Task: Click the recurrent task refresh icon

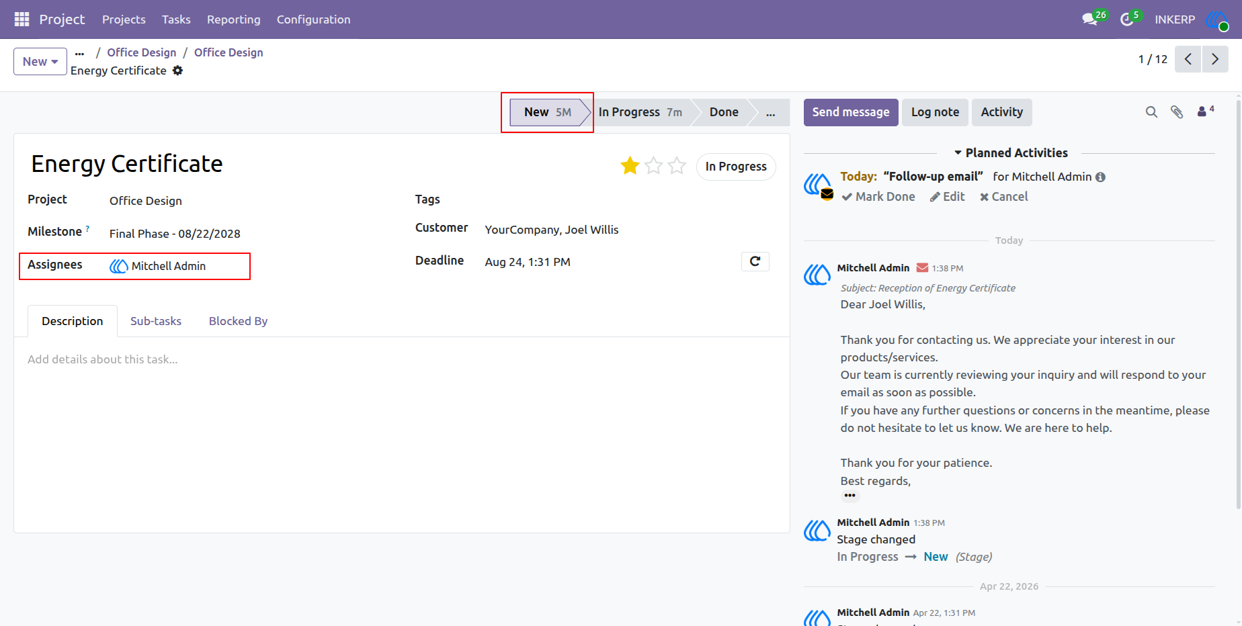Action: pyautogui.click(x=755, y=261)
